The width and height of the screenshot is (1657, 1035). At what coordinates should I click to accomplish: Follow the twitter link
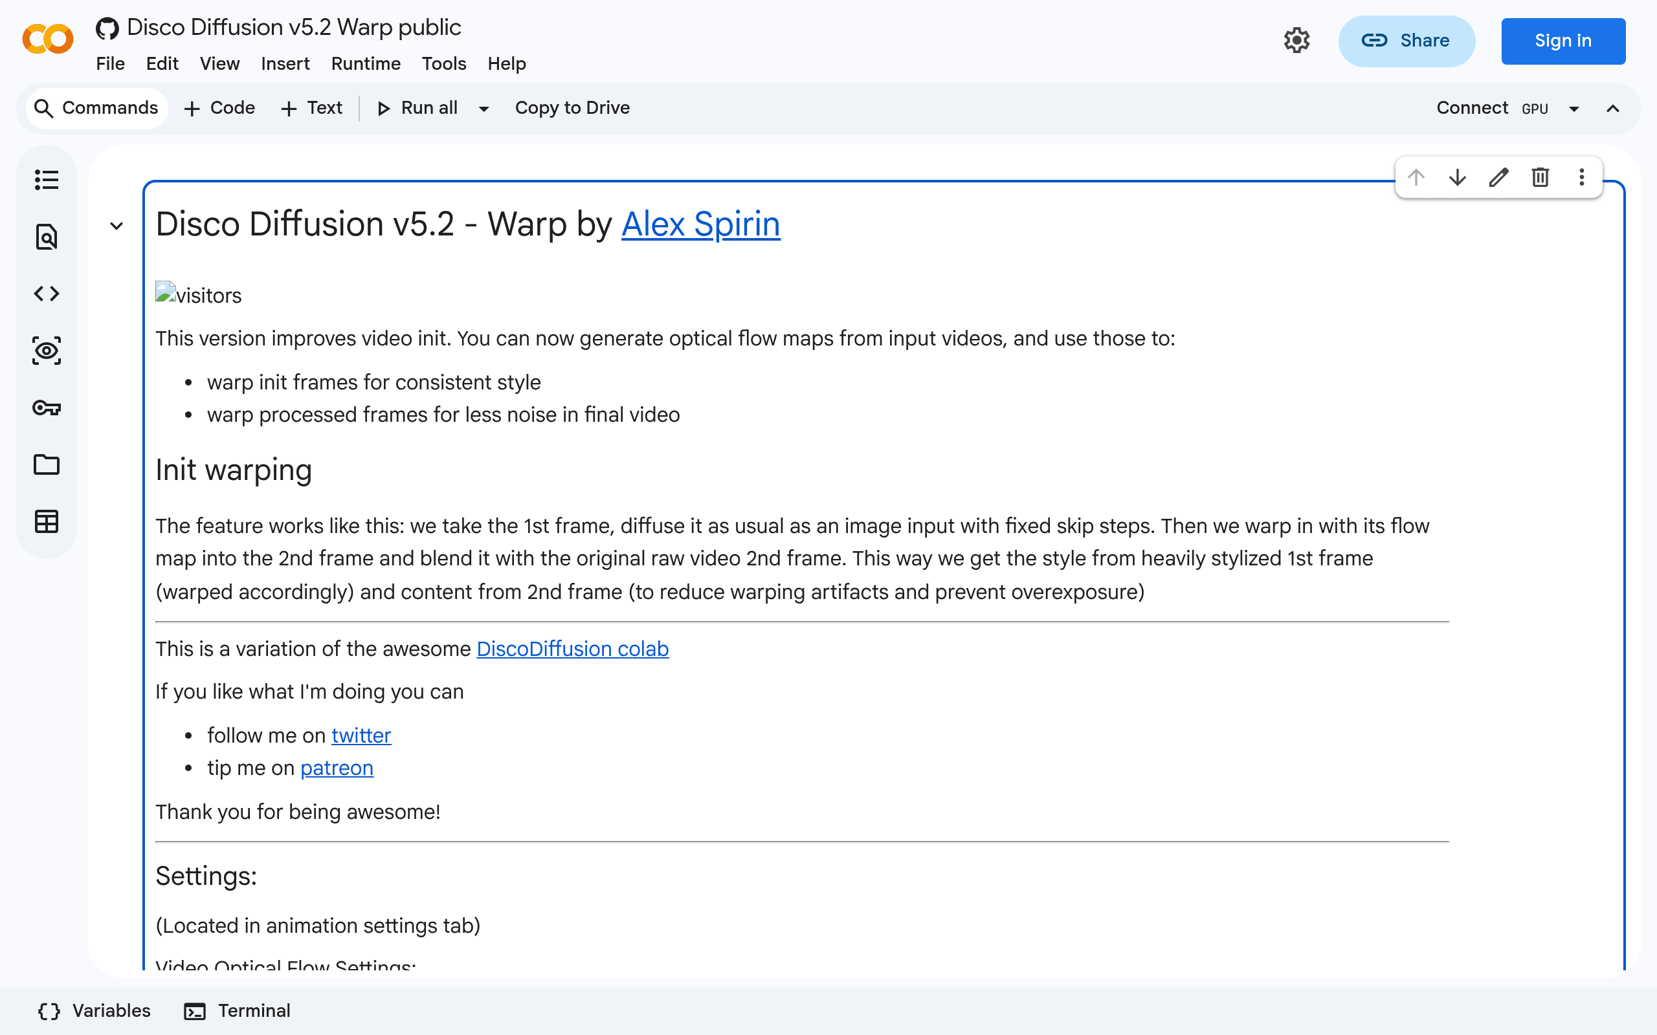click(x=361, y=735)
